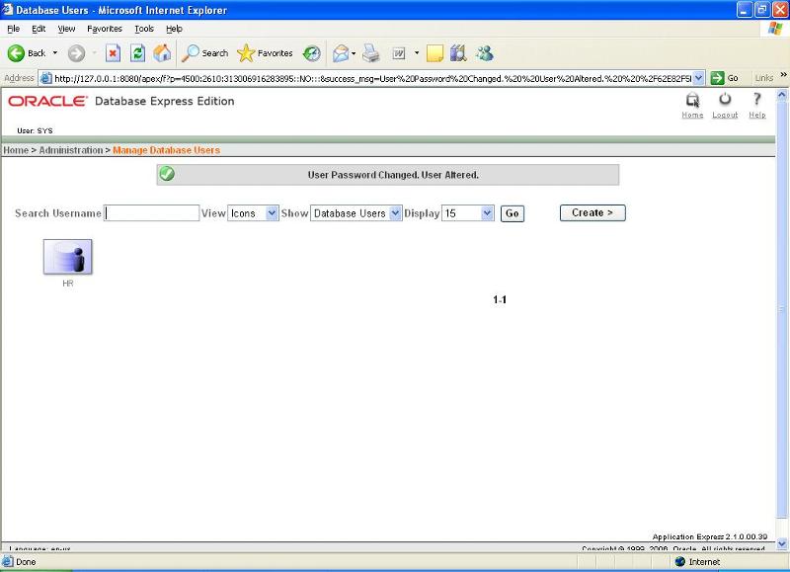Click Administration in the breadcrumb
Image resolution: width=790 pixels, height=572 pixels.
pos(71,150)
